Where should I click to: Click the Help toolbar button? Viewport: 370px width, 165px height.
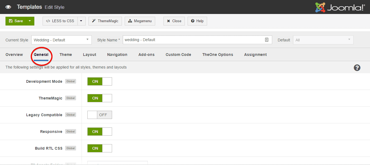(197, 21)
